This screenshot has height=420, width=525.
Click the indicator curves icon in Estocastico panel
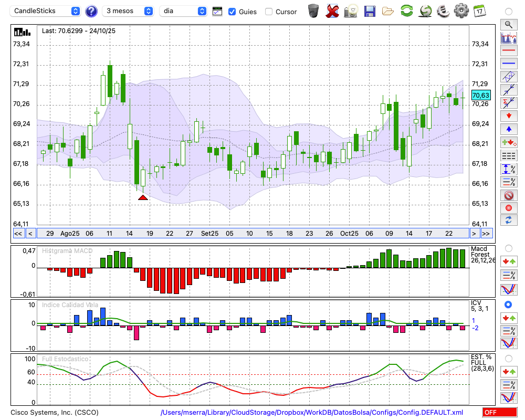[509, 397]
